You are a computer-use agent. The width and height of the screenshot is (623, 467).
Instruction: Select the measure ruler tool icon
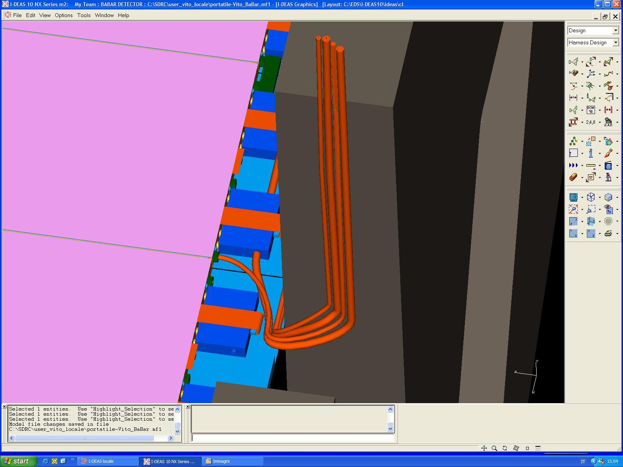591,165
